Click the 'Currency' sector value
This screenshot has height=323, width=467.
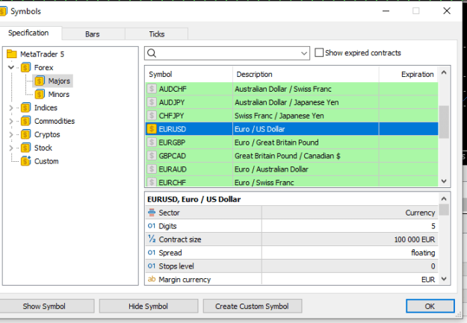point(420,213)
